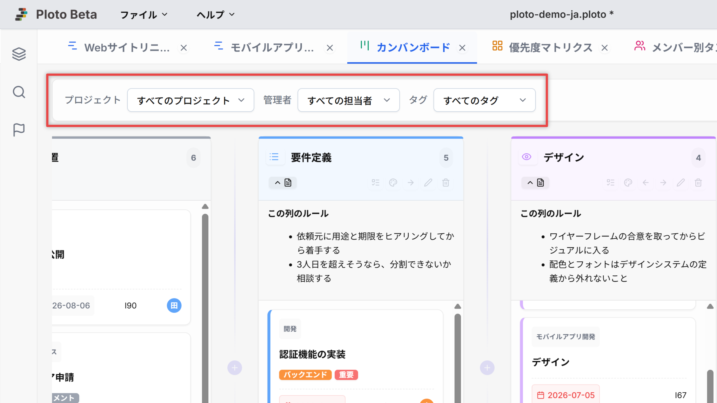
Task: Click the leftmost column's scrollbar thumb
Action: point(205,308)
